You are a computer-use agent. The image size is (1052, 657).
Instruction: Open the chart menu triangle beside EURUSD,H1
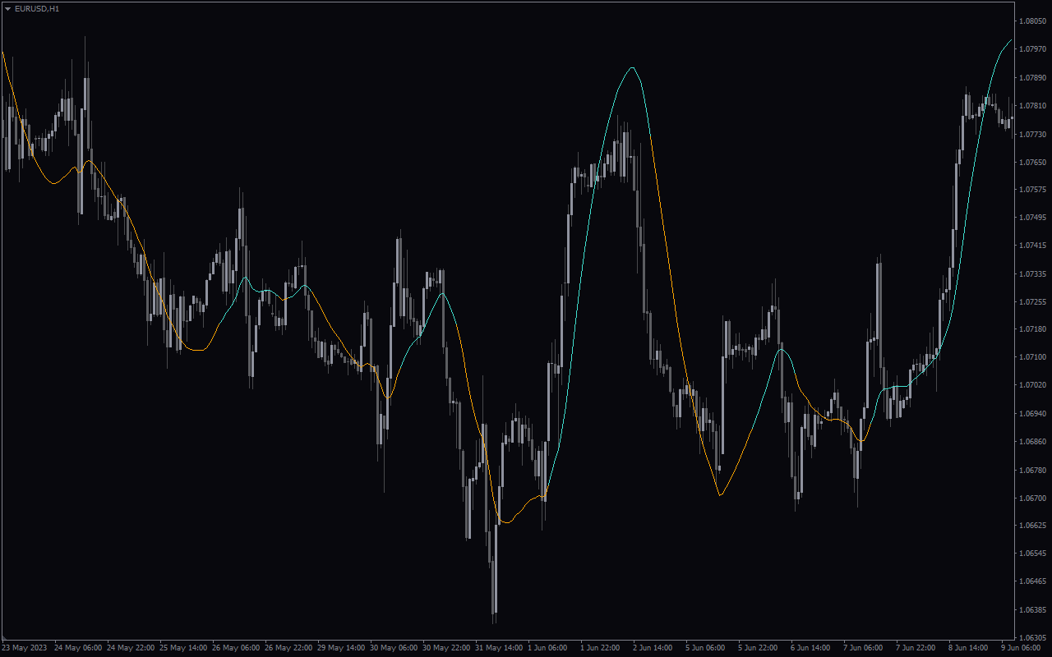[7, 8]
